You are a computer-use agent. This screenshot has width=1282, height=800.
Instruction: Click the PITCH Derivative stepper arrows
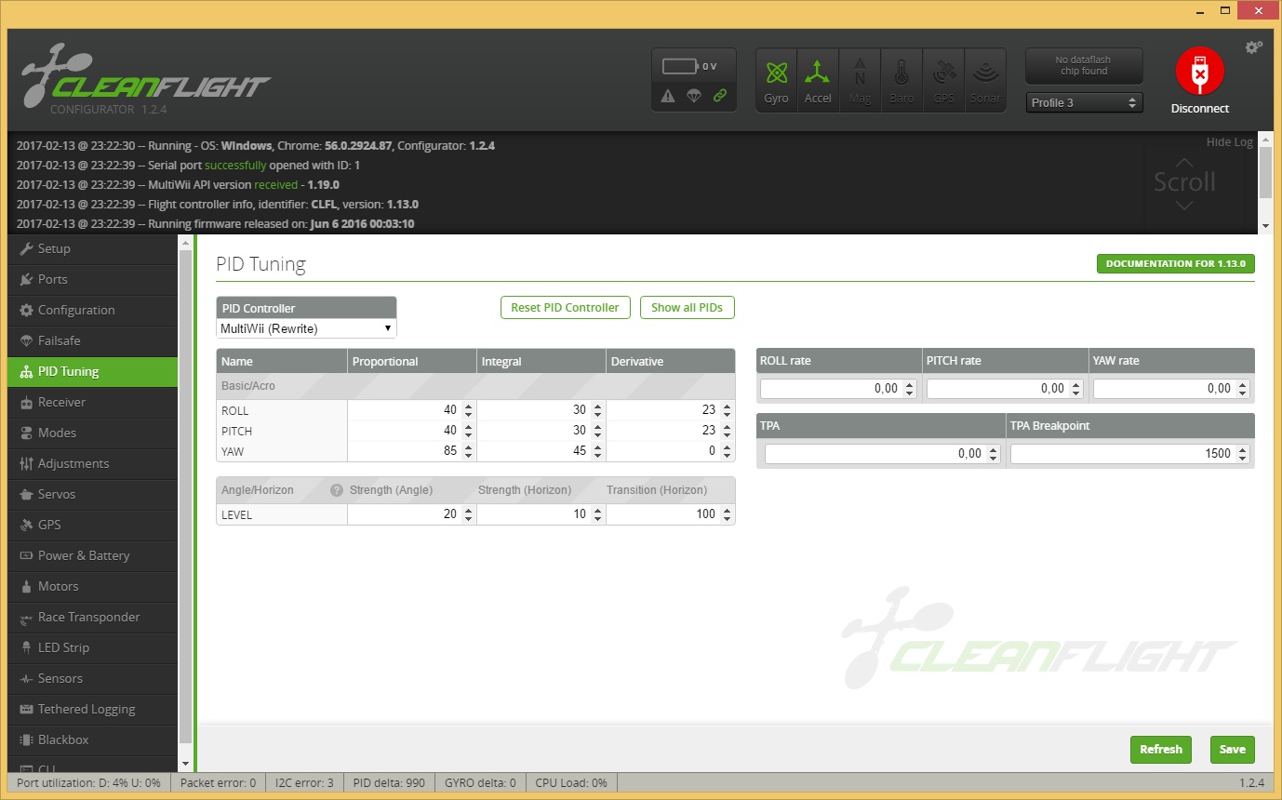click(727, 431)
